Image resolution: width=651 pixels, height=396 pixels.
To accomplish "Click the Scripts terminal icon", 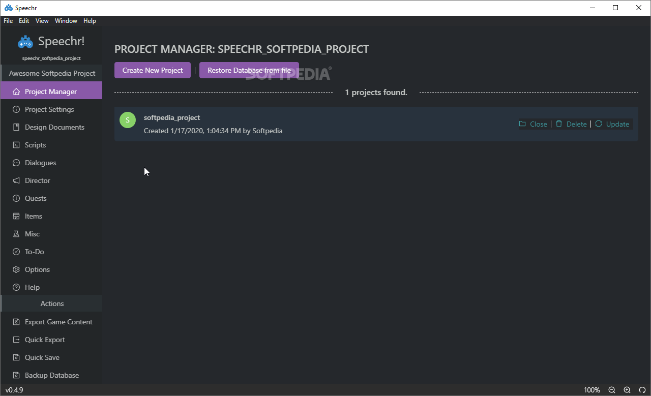I will point(16,145).
